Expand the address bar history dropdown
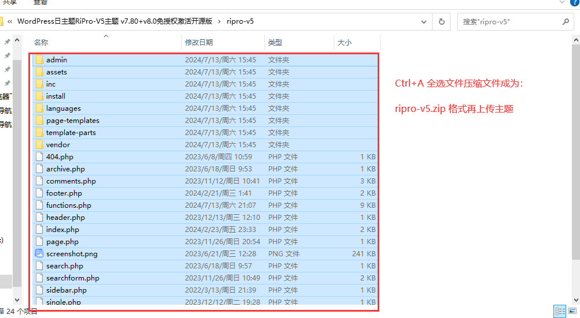Image resolution: width=580 pixels, height=318 pixels. tap(426, 21)
